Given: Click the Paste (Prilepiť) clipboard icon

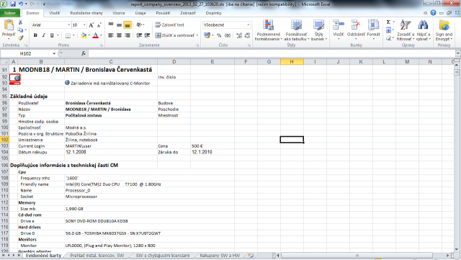Looking at the screenshot, I should coord(9,25).
